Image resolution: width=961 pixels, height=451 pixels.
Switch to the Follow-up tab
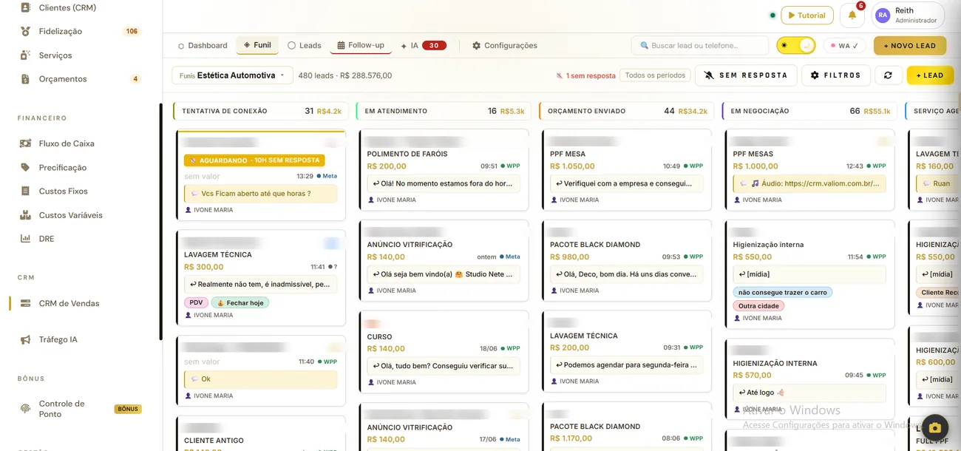pos(361,45)
